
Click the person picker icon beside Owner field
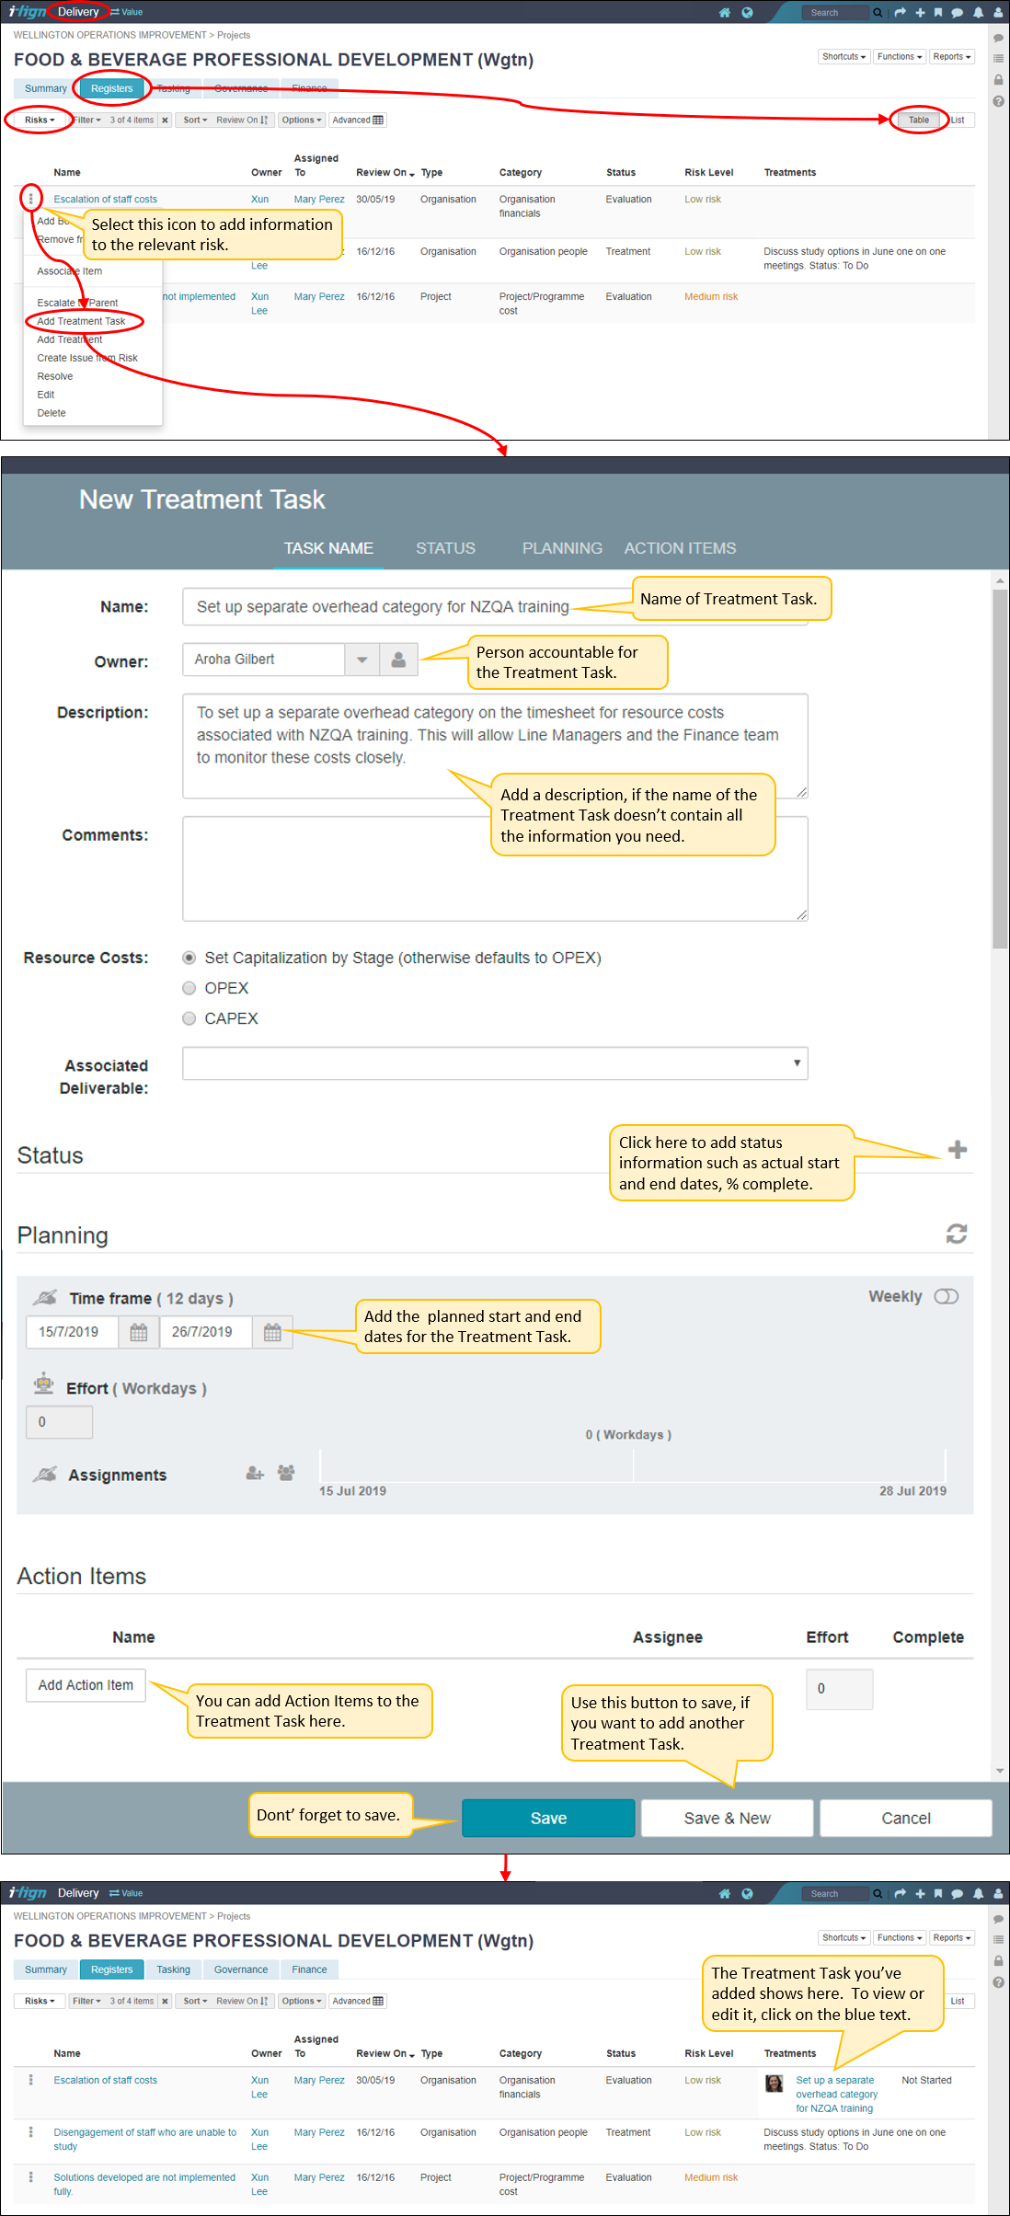click(399, 660)
